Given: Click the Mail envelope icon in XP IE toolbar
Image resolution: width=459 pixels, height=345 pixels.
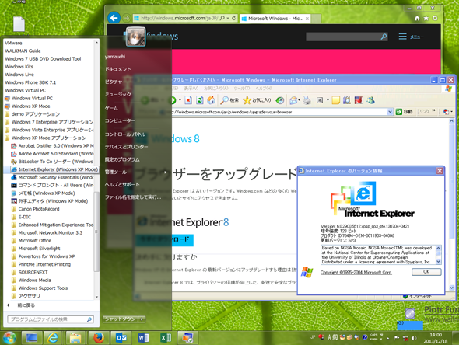Looking at the screenshot, I should (x=293, y=100).
